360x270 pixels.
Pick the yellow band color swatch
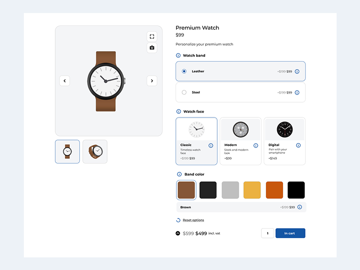[252, 190]
